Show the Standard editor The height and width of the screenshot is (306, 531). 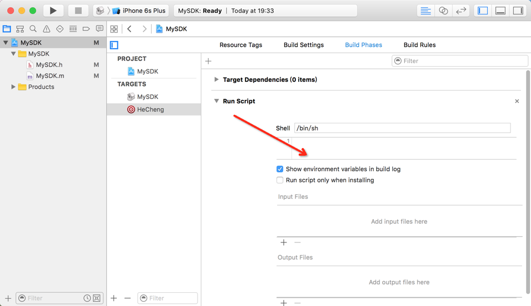tap(425, 11)
